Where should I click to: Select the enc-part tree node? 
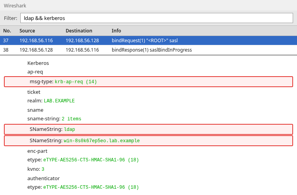point(37,151)
